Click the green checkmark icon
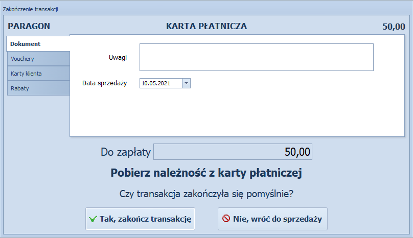The width and height of the screenshot is (413, 238). click(93, 219)
